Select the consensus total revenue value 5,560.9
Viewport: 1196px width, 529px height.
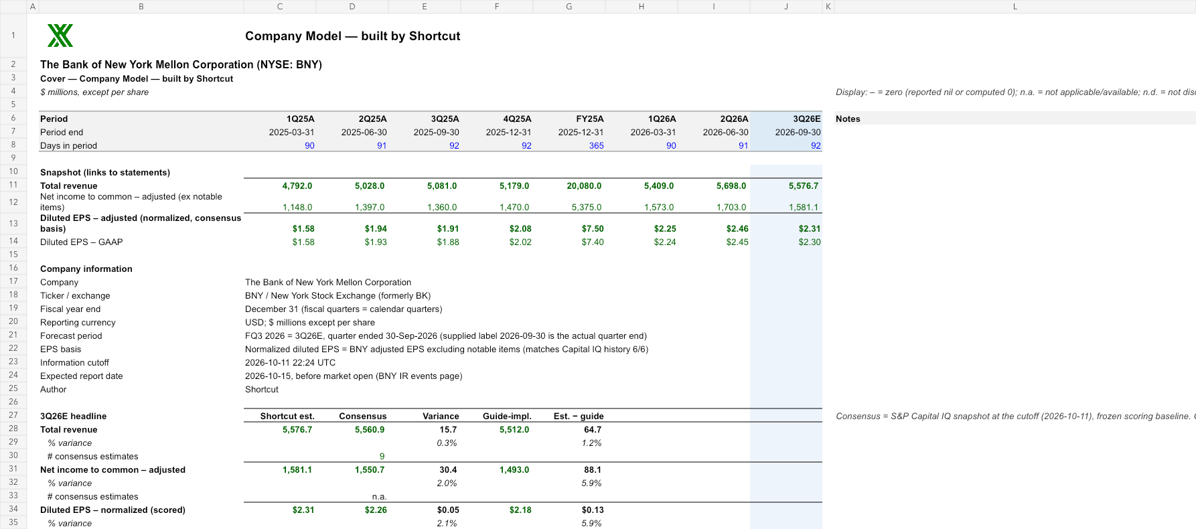[370, 429]
